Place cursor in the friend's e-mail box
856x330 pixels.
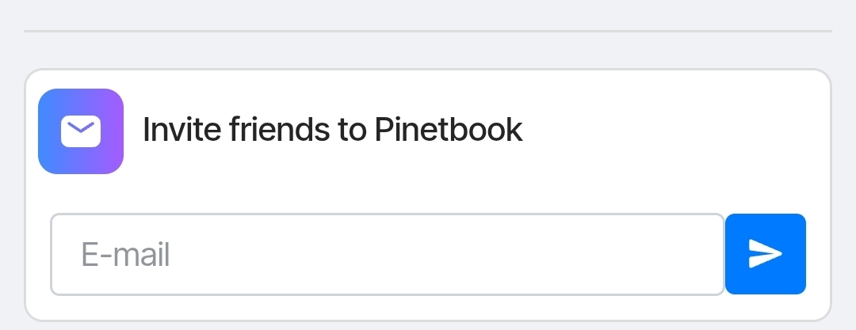(387, 254)
